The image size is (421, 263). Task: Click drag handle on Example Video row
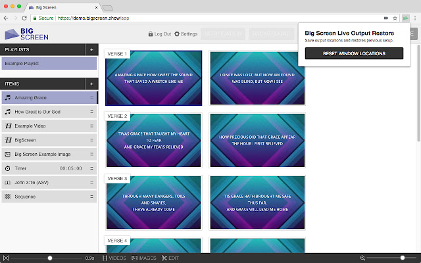pos(91,126)
